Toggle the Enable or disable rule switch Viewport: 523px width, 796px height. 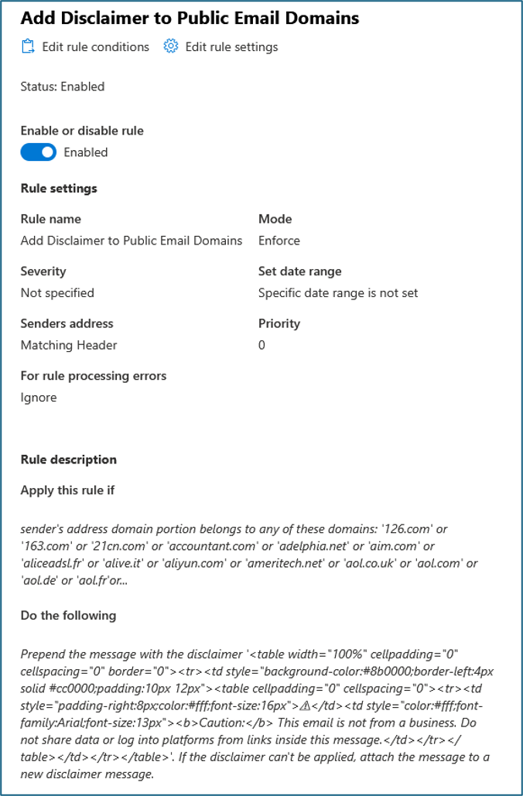tap(39, 152)
